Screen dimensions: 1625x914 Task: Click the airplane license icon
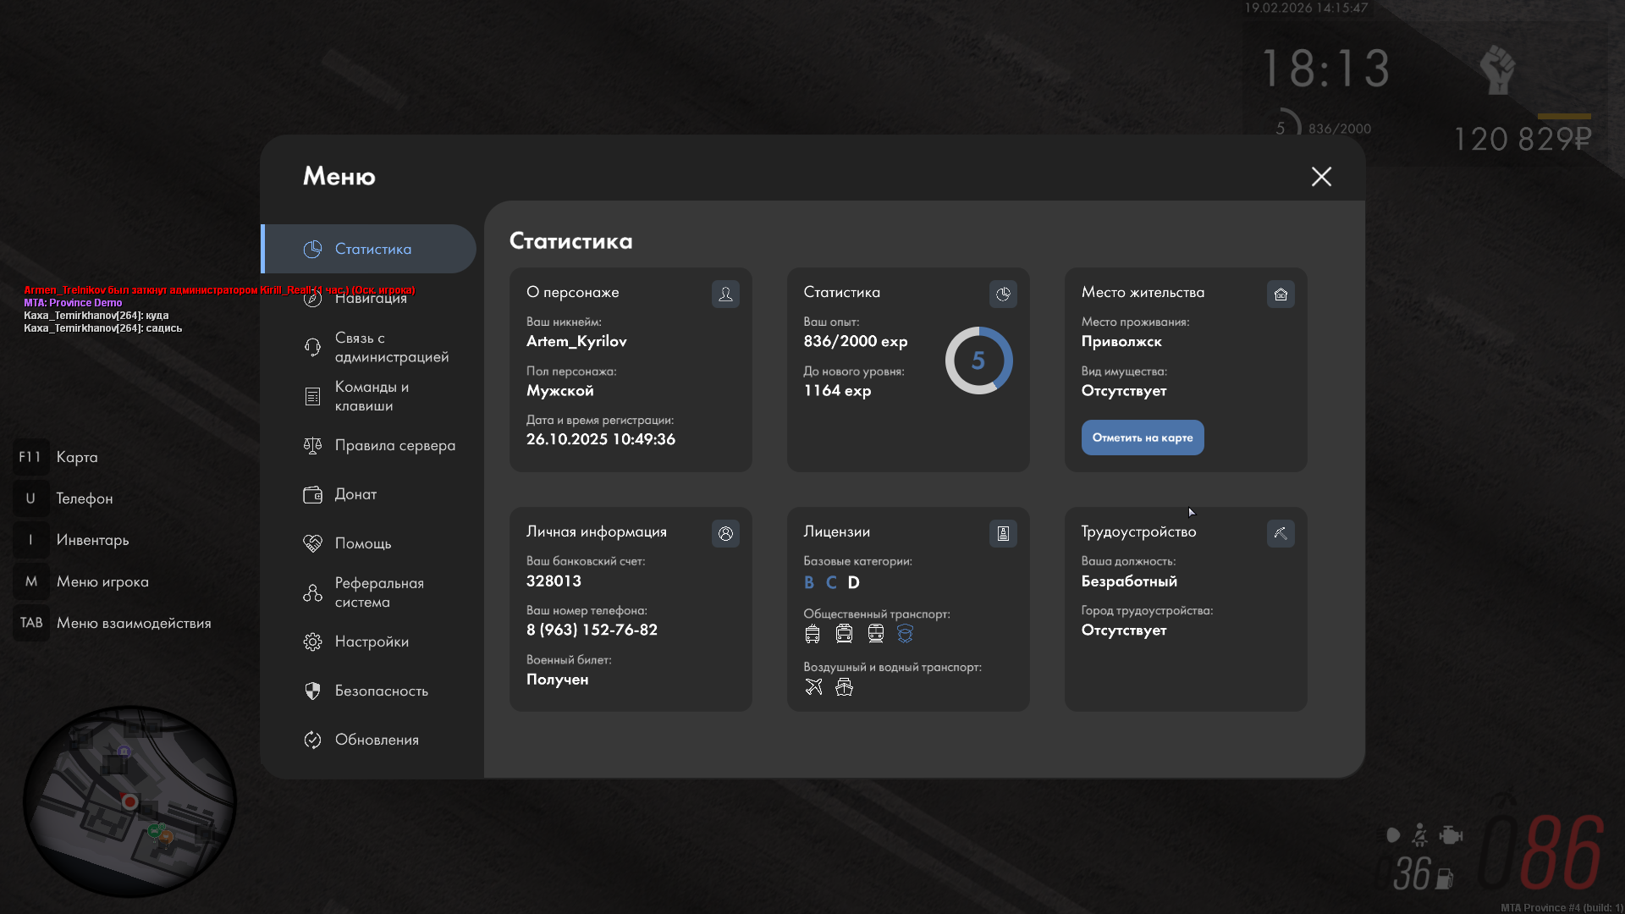pos(813,686)
